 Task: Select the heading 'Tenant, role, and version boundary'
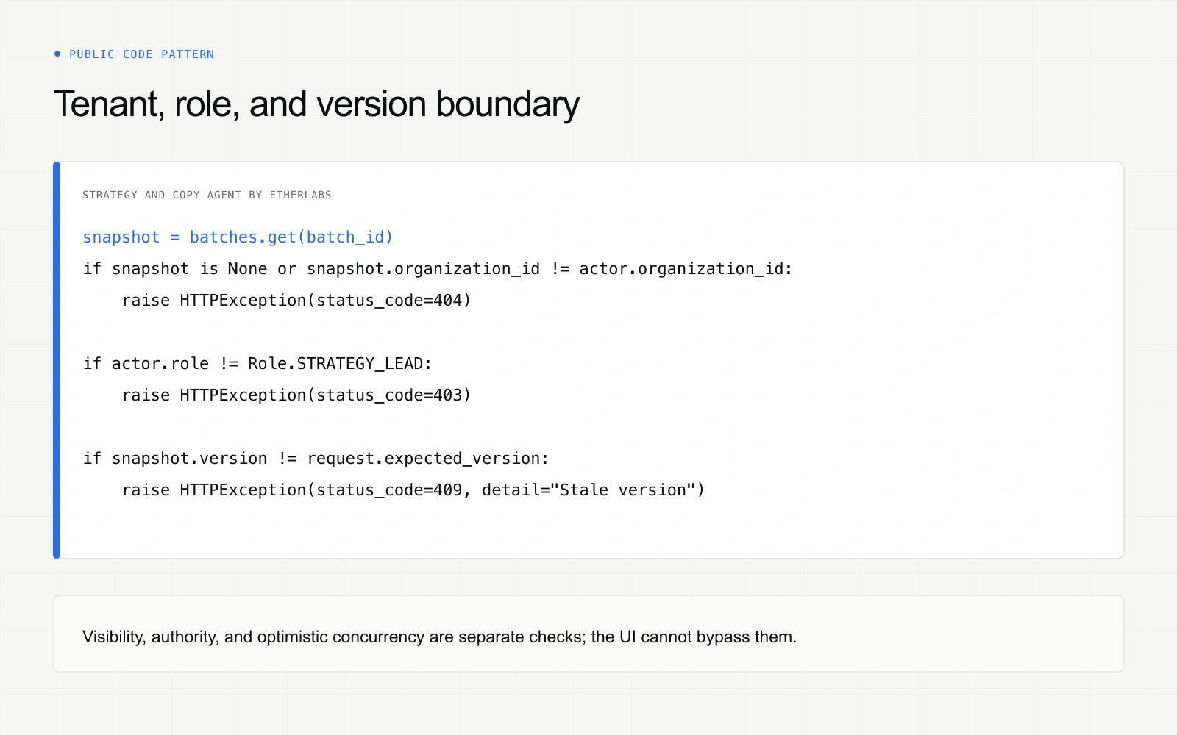click(316, 104)
